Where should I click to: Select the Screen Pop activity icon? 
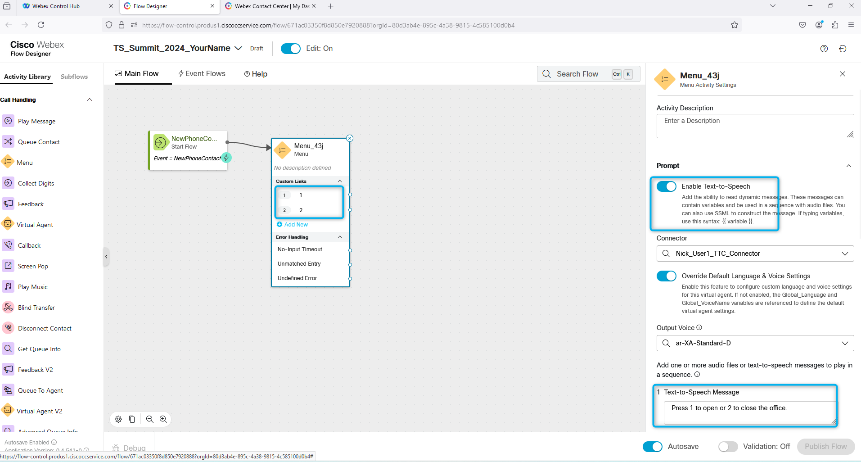tap(8, 266)
